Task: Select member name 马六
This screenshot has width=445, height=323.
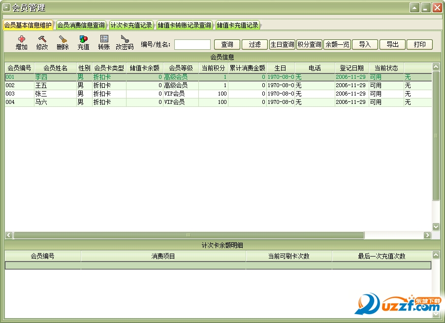Action: click(x=41, y=102)
